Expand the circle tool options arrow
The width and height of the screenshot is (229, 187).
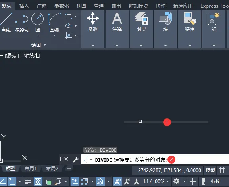38,35
